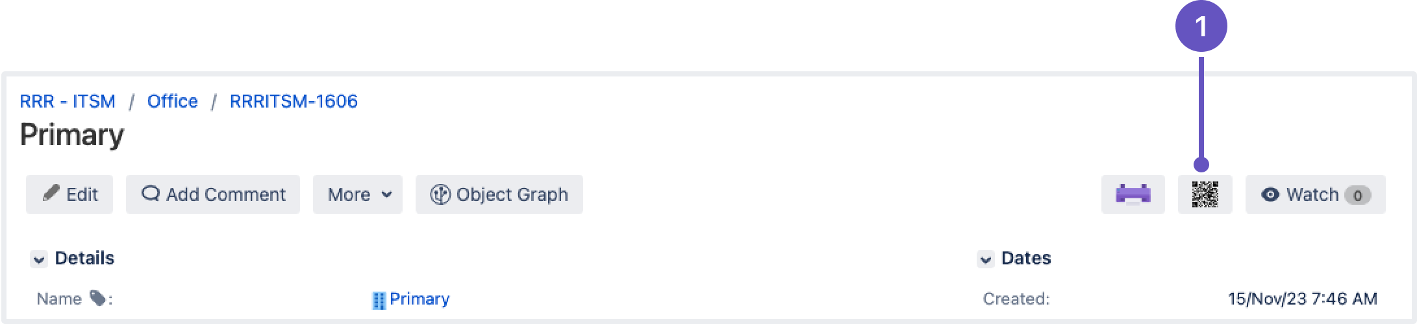Click the annotation marker number 1
The image size is (1417, 324).
click(1201, 26)
